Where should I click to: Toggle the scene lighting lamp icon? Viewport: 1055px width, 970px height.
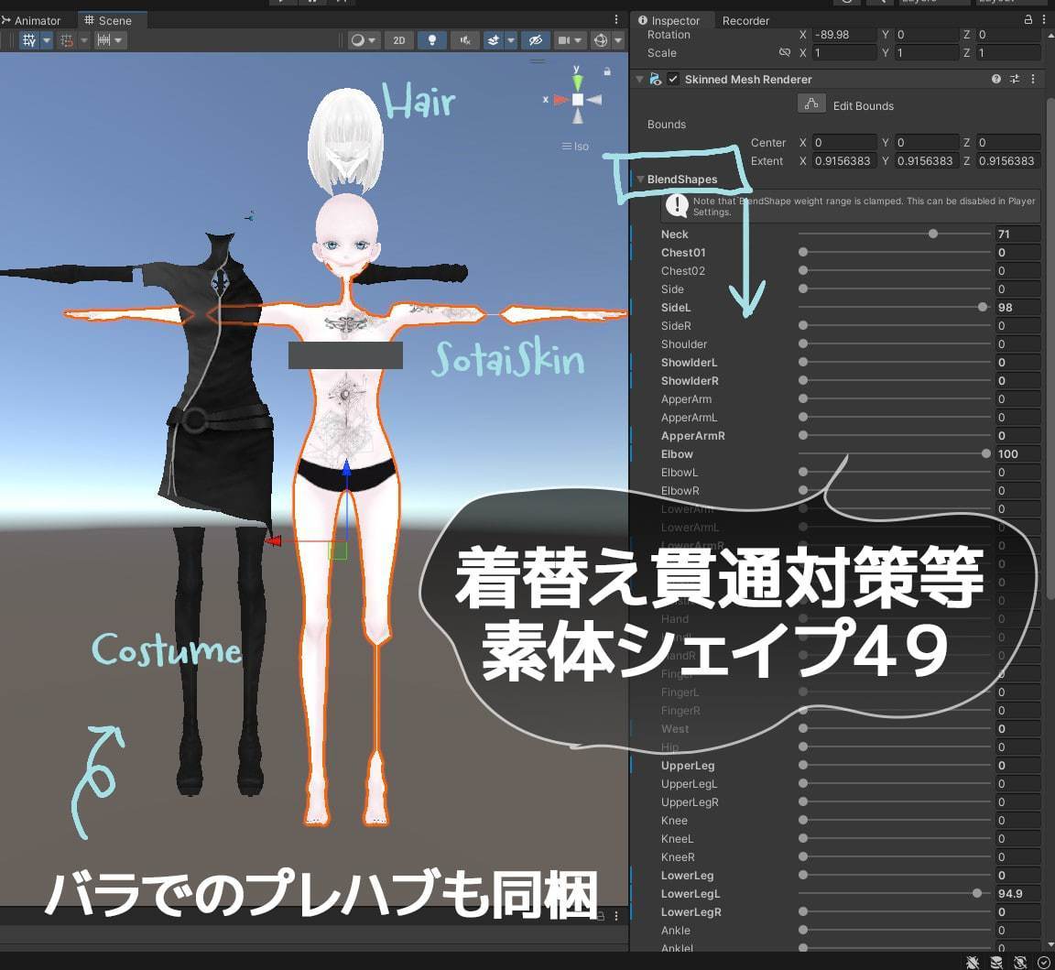click(x=432, y=40)
